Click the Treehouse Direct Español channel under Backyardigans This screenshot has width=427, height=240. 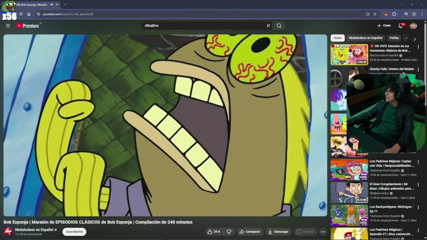pyautogui.click(x=385, y=216)
